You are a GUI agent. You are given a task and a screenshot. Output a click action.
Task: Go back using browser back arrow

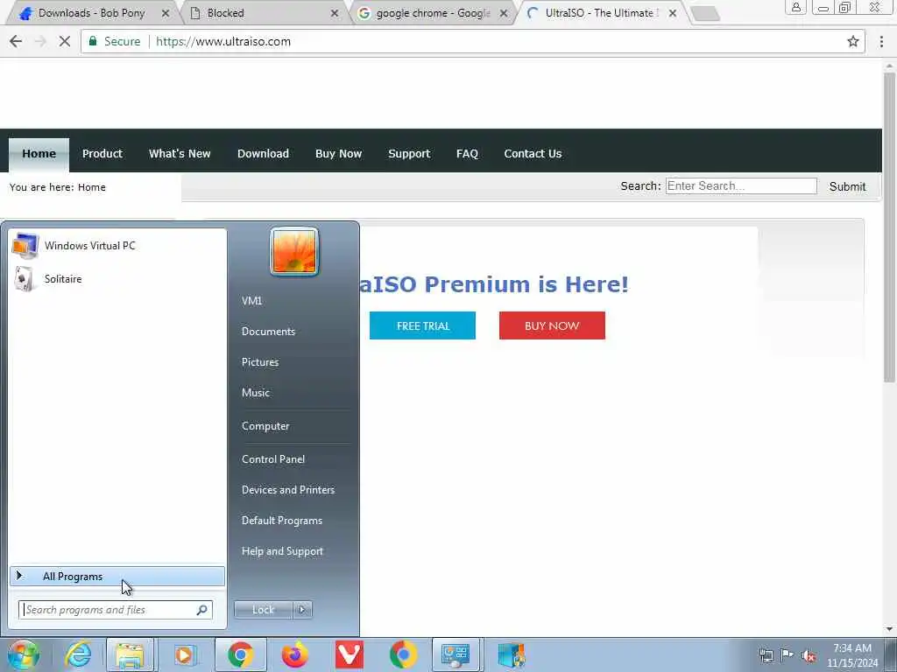pyautogui.click(x=16, y=41)
